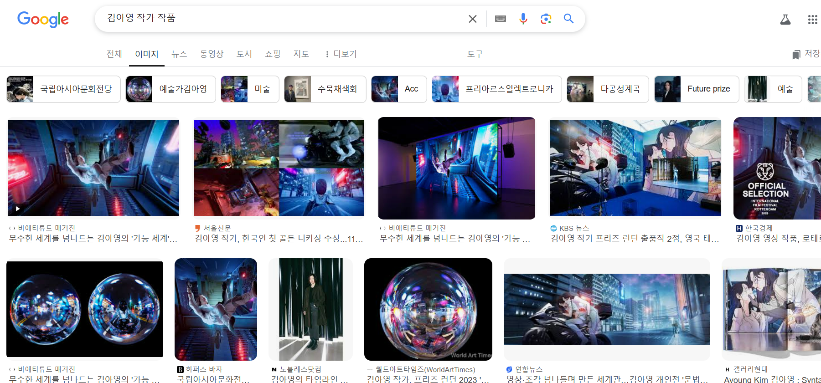Open the KBS 뉴스 exhibition image
Viewport: 821px width, 383px height.
click(635, 168)
